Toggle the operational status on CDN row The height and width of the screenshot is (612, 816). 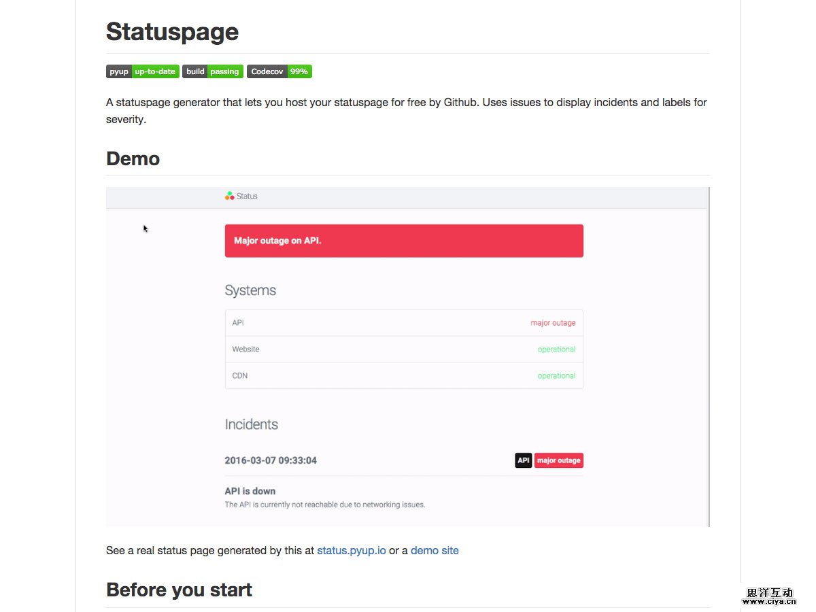pyautogui.click(x=556, y=375)
